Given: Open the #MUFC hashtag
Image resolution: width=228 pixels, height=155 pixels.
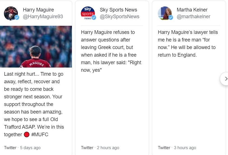Looking at the screenshot, I should tap(40, 135).
